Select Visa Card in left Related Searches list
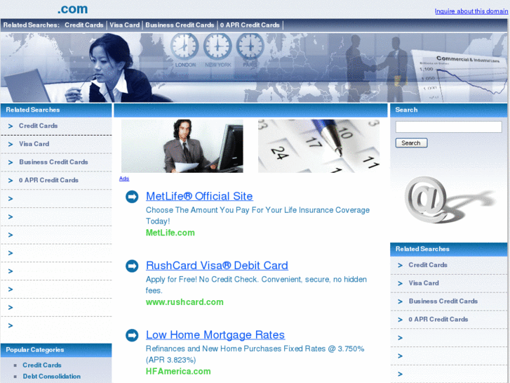The image size is (510, 383). tap(34, 144)
